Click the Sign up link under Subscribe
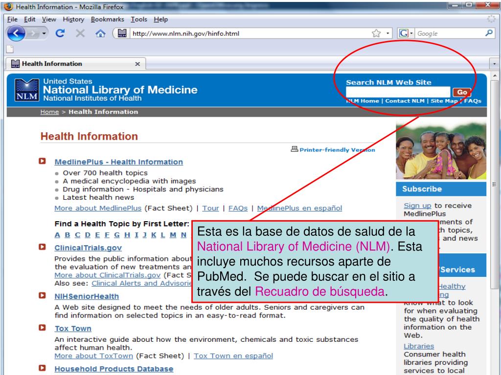The height and width of the screenshot is (375, 501). [x=417, y=206]
